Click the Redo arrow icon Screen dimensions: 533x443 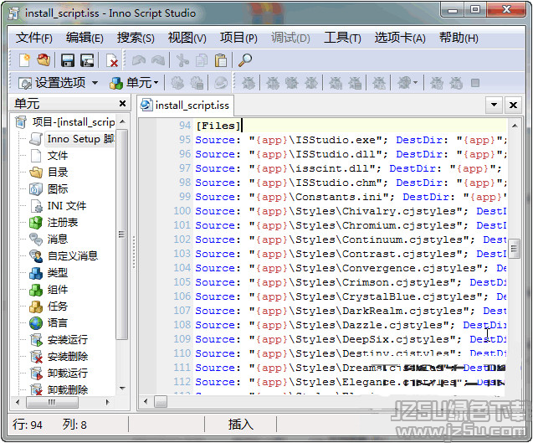coord(158,60)
